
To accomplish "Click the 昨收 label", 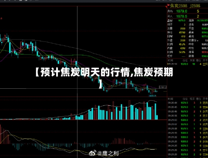I will 191,44.
